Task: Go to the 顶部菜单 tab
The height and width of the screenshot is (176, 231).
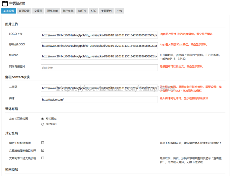Action: click(53, 11)
